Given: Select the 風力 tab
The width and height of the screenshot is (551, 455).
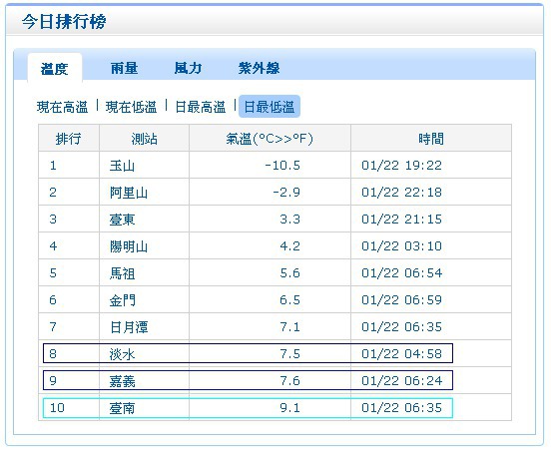Looking at the screenshot, I should point(188,68).
